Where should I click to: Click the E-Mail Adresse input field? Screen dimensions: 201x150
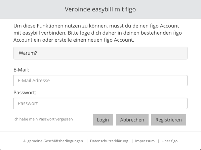pos(100,81)
